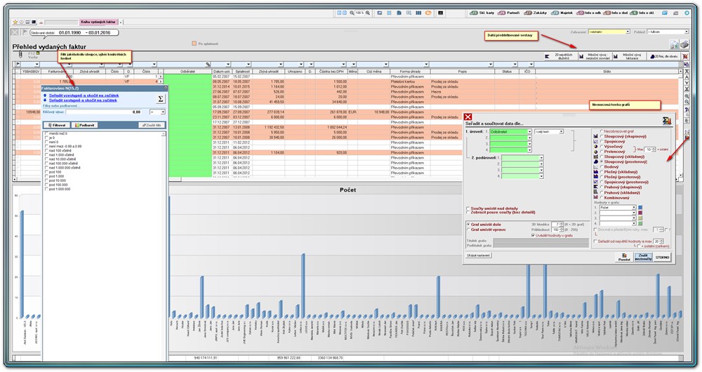This screenshot has width=702, height=372.
Task: Click the printer icon in the header
Action: [684, 44]
